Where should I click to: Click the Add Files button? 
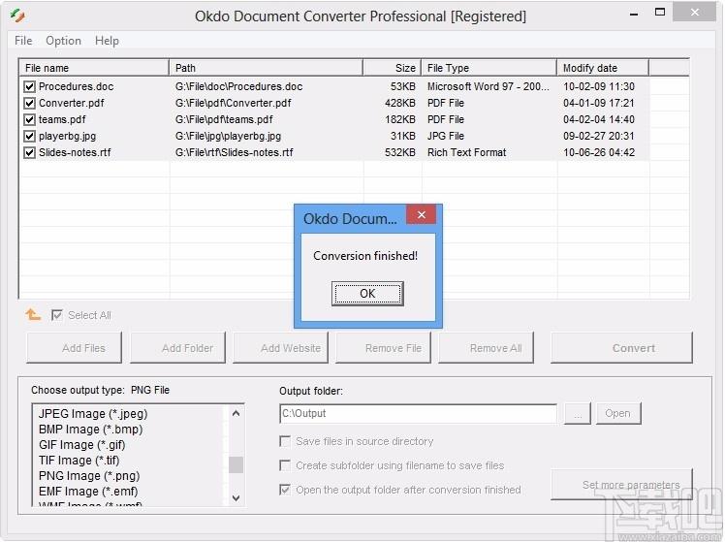coord(75,348)
